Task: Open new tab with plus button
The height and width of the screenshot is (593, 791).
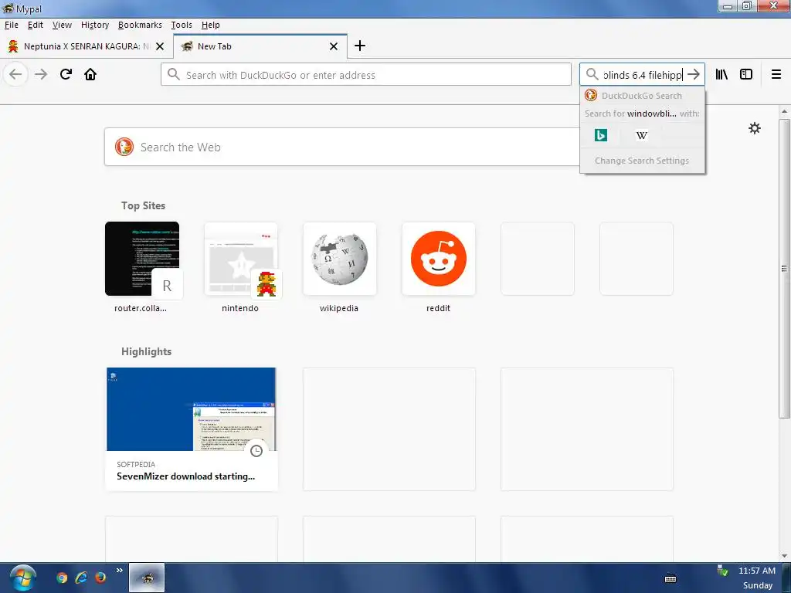Action: 360,46
